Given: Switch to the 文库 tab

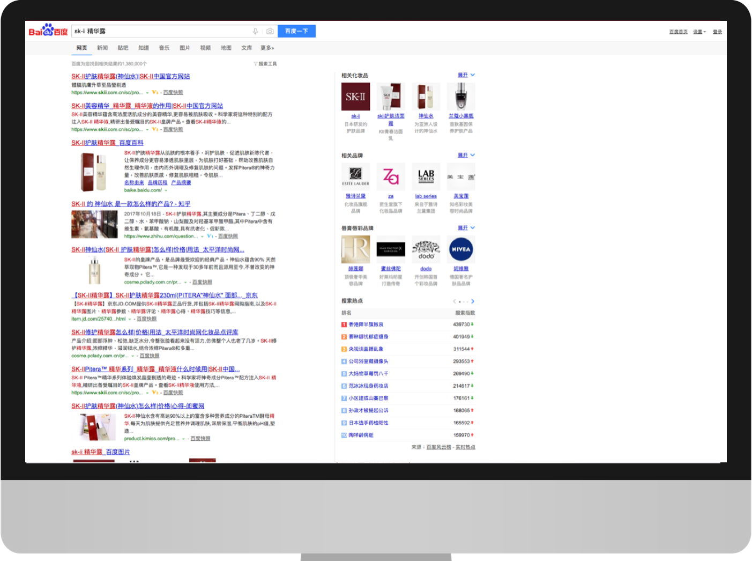Looking at the screenshot, I should coord(247,48).
